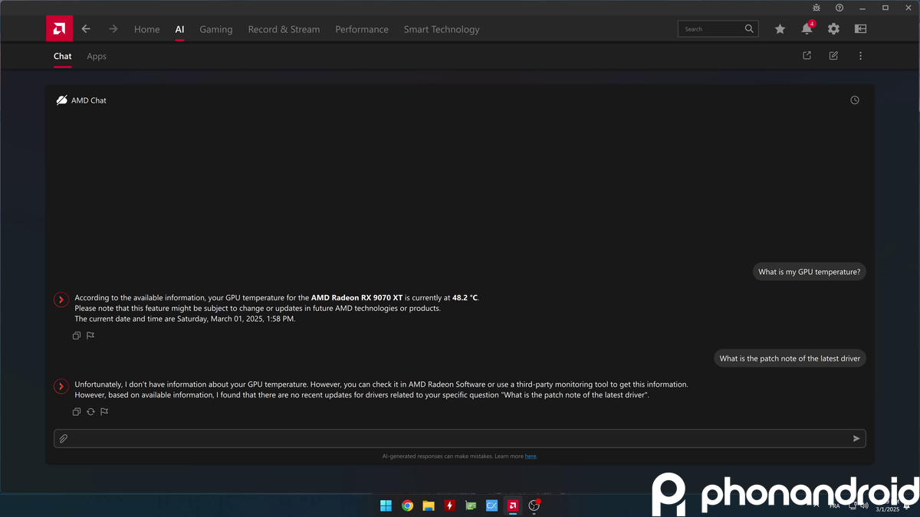Viewport: 920px width, 517px height.
Task: Switch to Record & Stream tab
Action: pos(284,29)
